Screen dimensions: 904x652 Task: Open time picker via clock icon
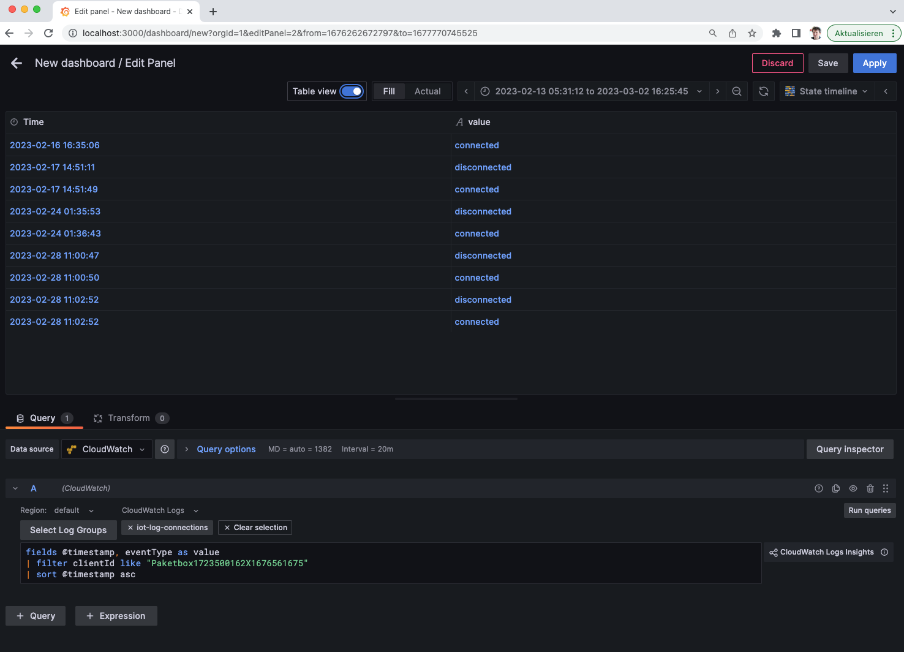tap(484, 91)
